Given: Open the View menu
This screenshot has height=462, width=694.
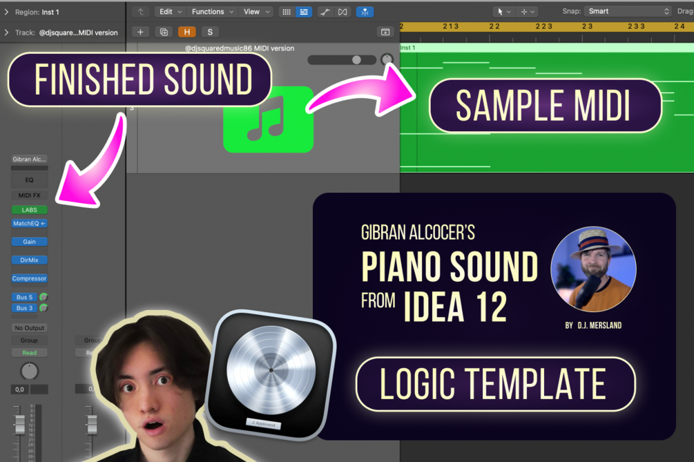Looking at the screenshot, I should point(256,12).
